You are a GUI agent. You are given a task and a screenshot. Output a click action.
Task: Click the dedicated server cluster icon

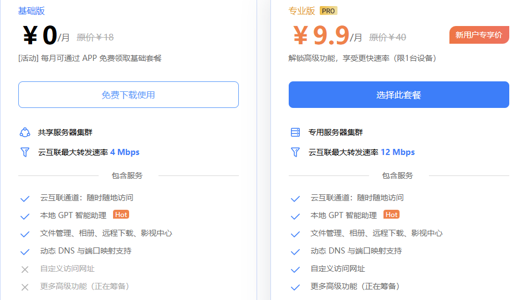point(295,132)
